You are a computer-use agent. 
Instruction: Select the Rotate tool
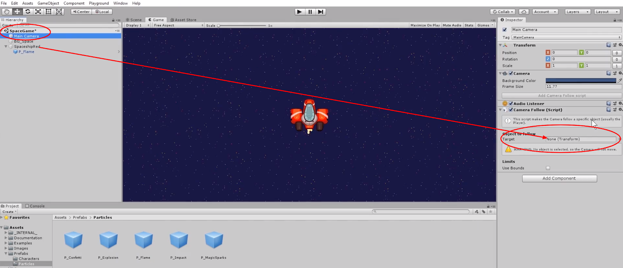pyautogui.click(x=28, y=12)
